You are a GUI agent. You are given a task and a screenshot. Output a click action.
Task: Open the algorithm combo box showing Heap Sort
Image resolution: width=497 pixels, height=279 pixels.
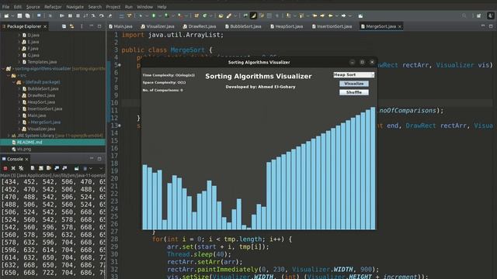point(354,74)
